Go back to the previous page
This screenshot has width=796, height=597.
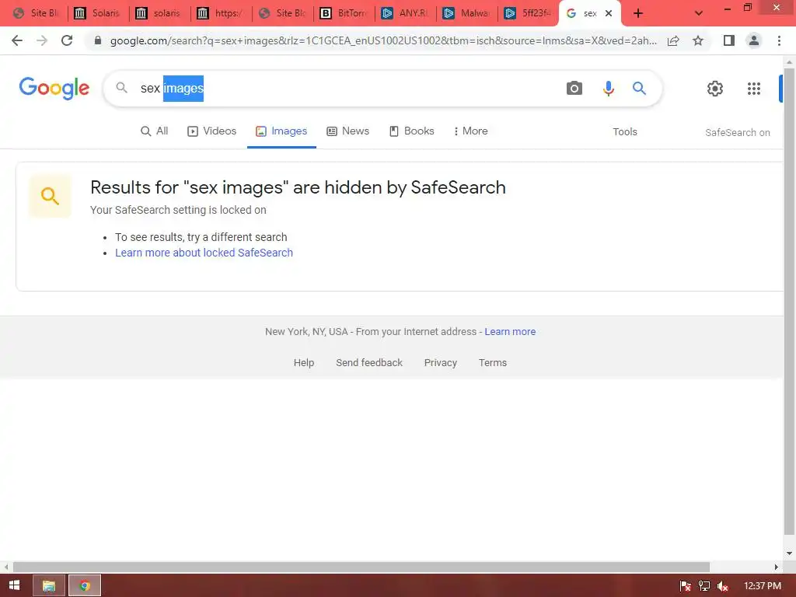tap(17, 40)
